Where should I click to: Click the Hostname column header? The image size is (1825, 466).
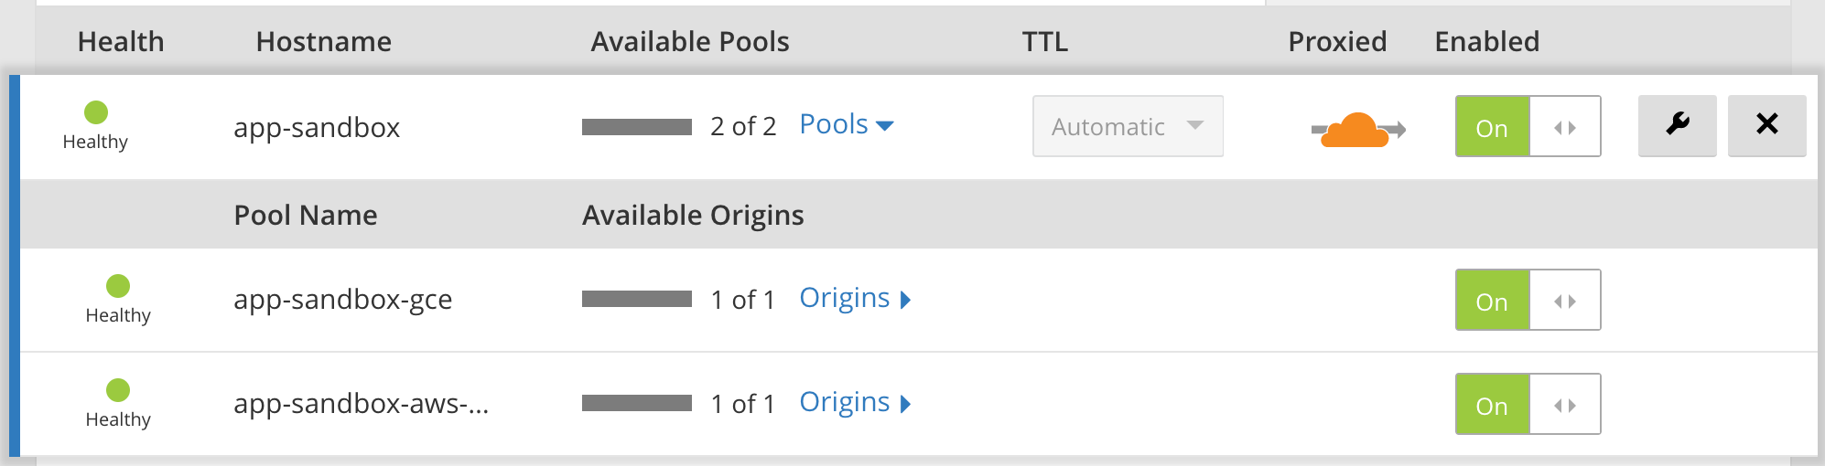[x=324, y=41]
